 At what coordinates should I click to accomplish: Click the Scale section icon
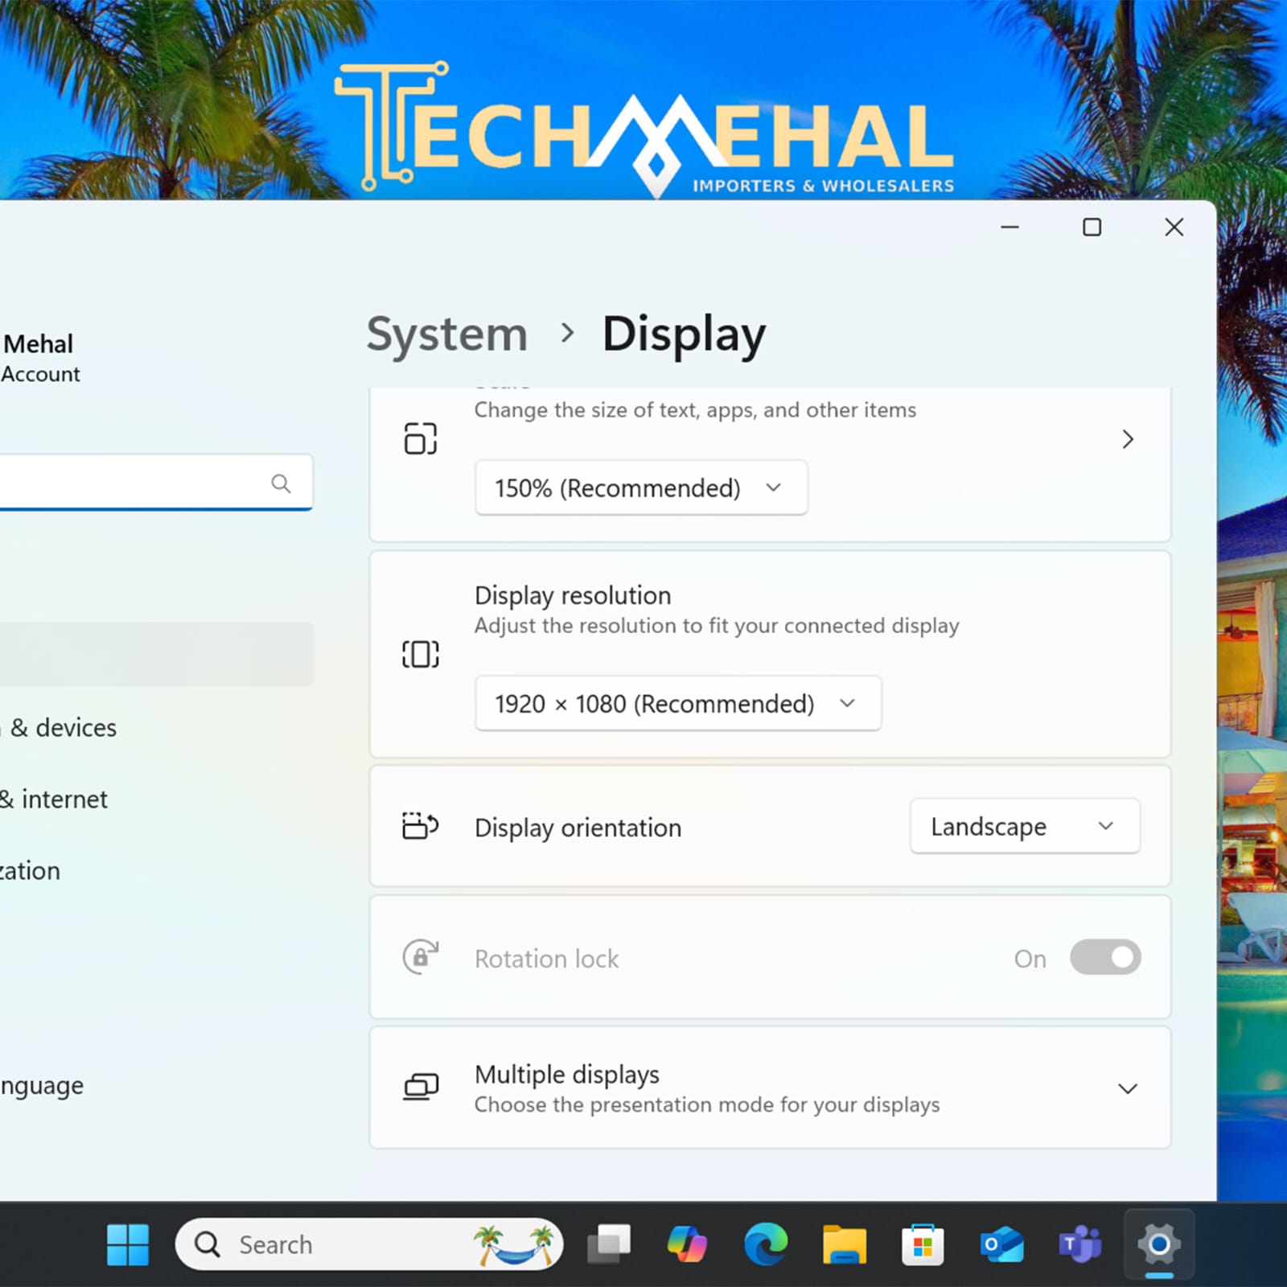coord(421,438)
